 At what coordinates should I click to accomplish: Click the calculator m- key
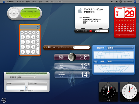coord(26,33)
